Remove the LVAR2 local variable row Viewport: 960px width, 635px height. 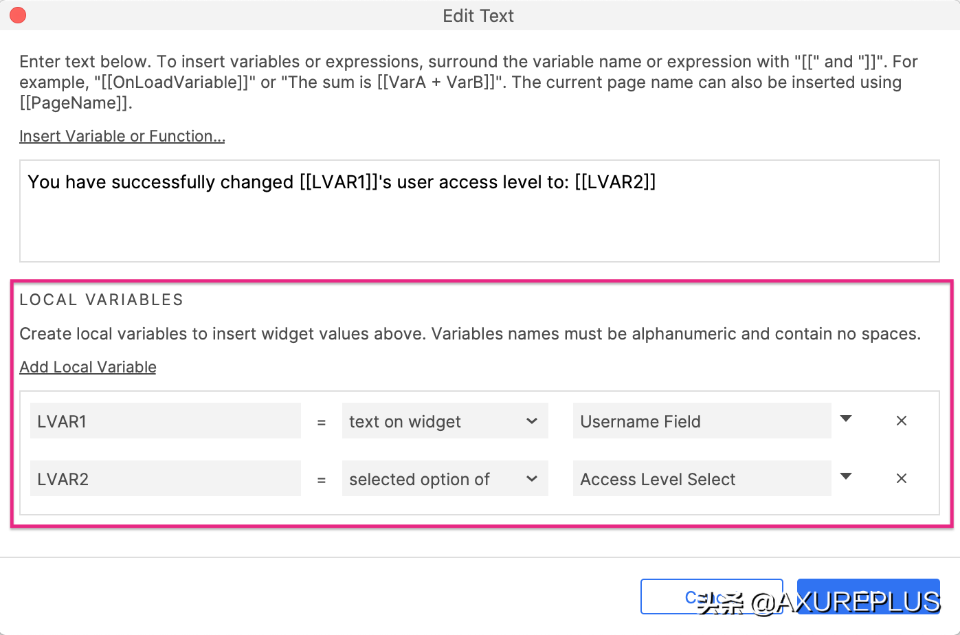click(902, 478)
